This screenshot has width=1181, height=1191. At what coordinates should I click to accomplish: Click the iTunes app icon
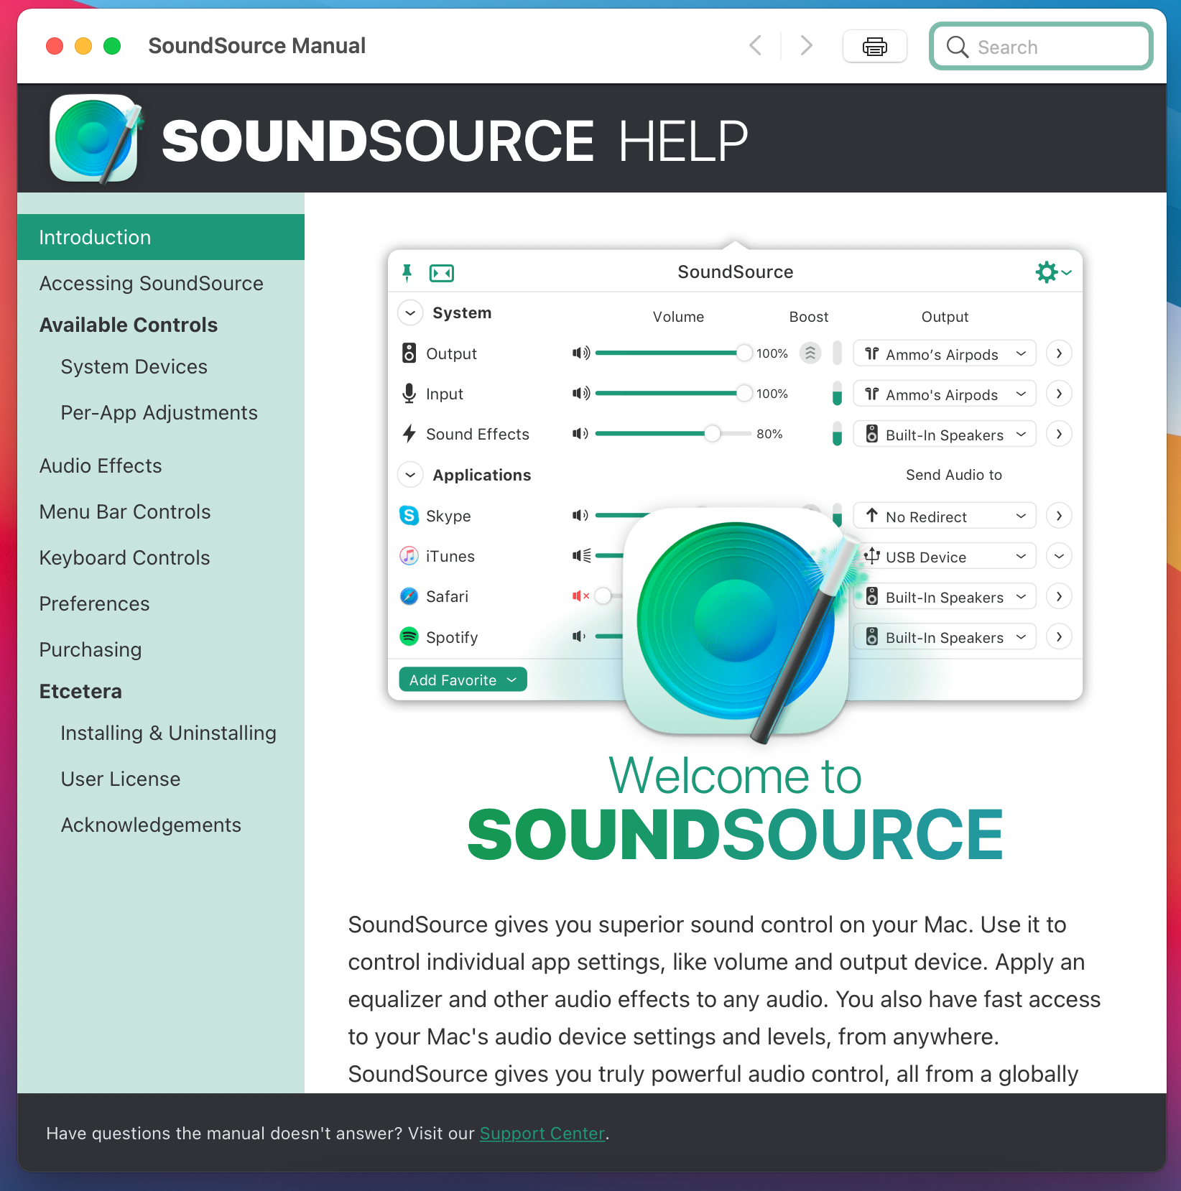point(409,555)
